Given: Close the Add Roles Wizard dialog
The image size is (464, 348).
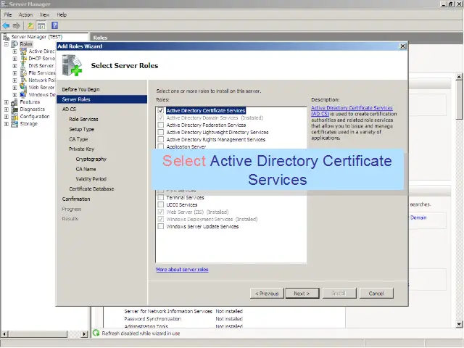Looking at the screenshot, I should [403, 46].
